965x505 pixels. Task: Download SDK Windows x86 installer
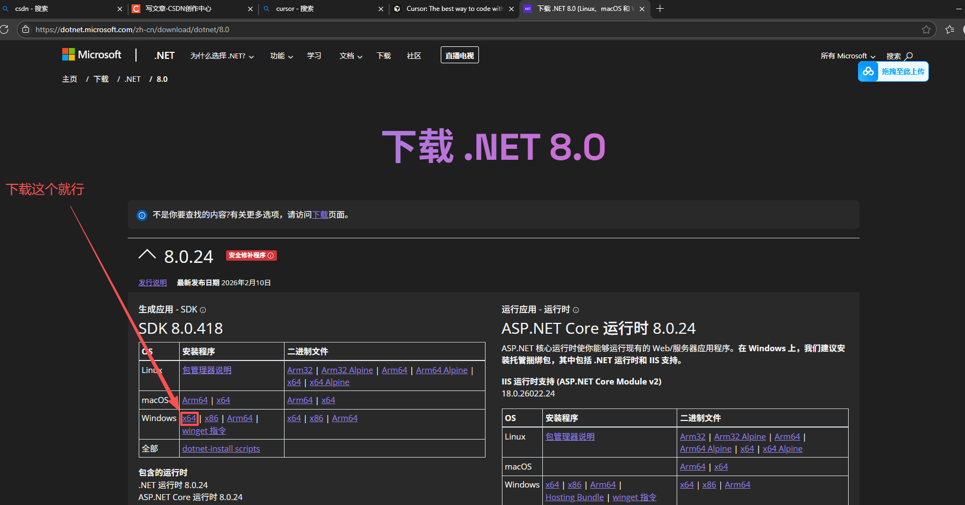pos(211,418)
